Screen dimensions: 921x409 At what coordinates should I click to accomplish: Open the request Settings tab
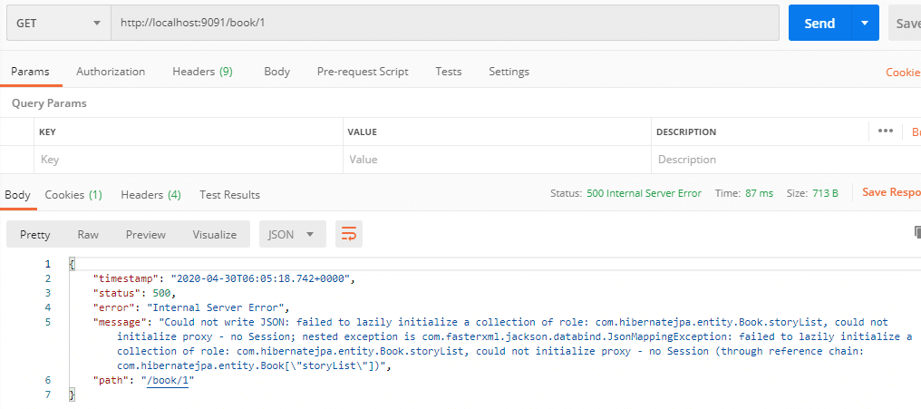[x=509, y=72]
